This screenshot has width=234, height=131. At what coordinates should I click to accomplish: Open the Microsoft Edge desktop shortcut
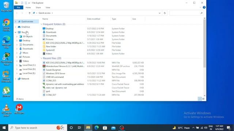click(x=6, y=42)
